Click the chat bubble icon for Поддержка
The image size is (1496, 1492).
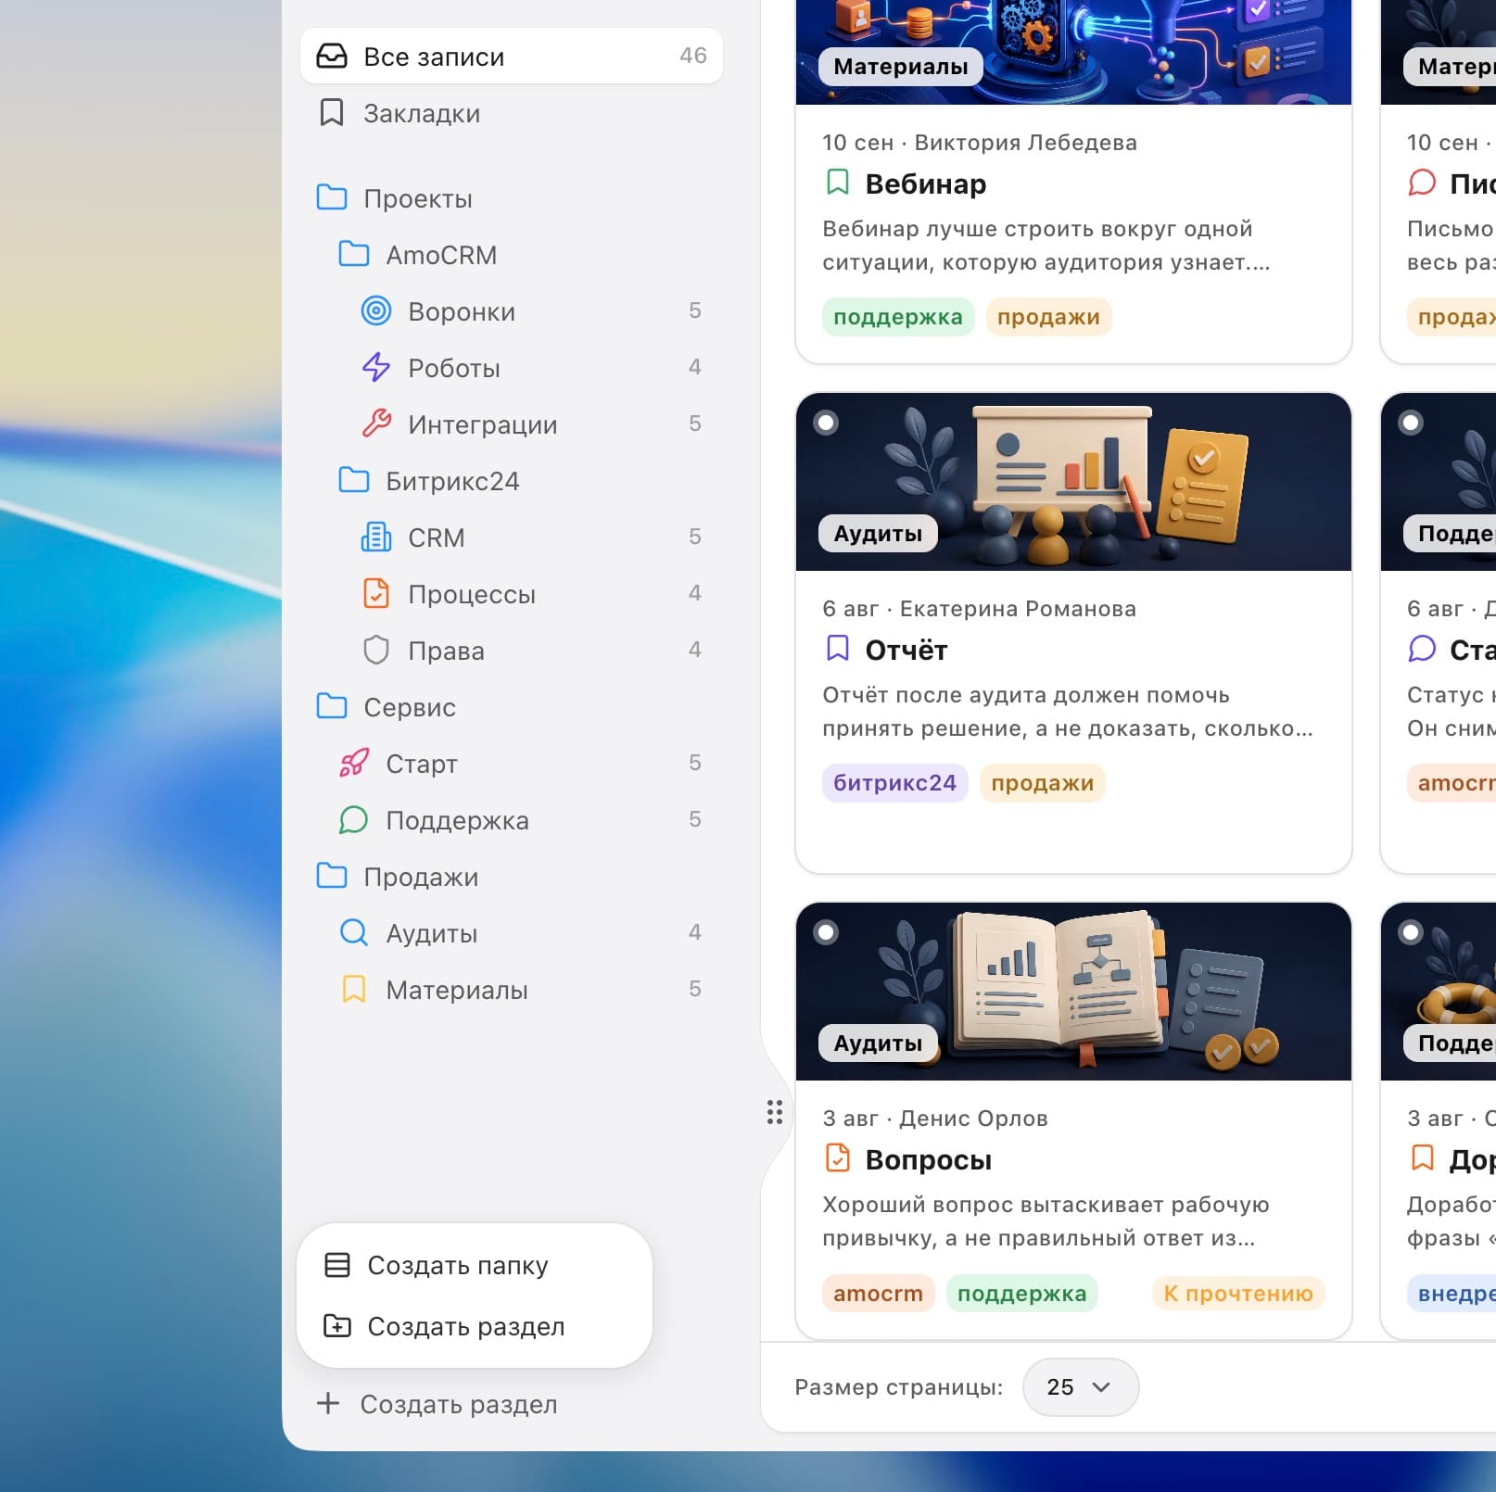tap(354, 819)
